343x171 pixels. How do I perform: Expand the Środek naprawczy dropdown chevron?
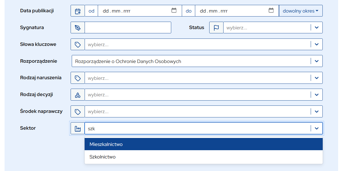(x=316, y=111)
